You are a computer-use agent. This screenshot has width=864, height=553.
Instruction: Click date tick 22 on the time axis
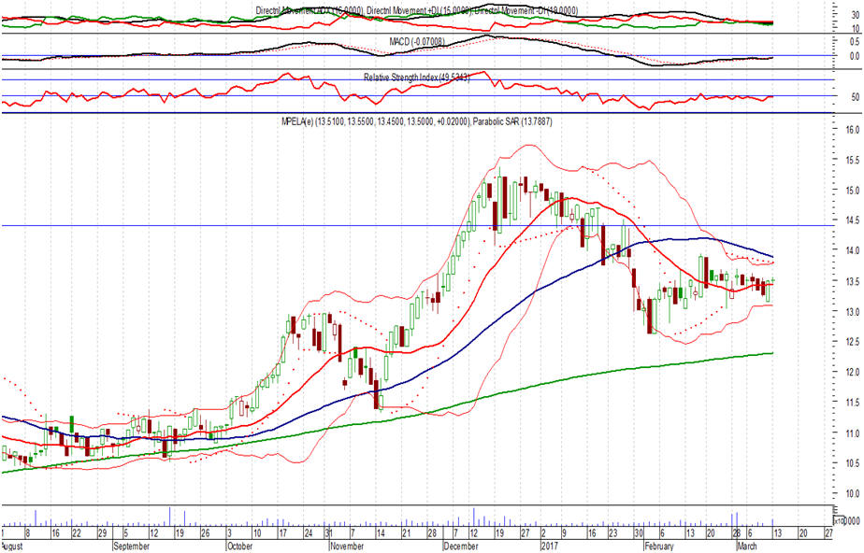(77, 533)
